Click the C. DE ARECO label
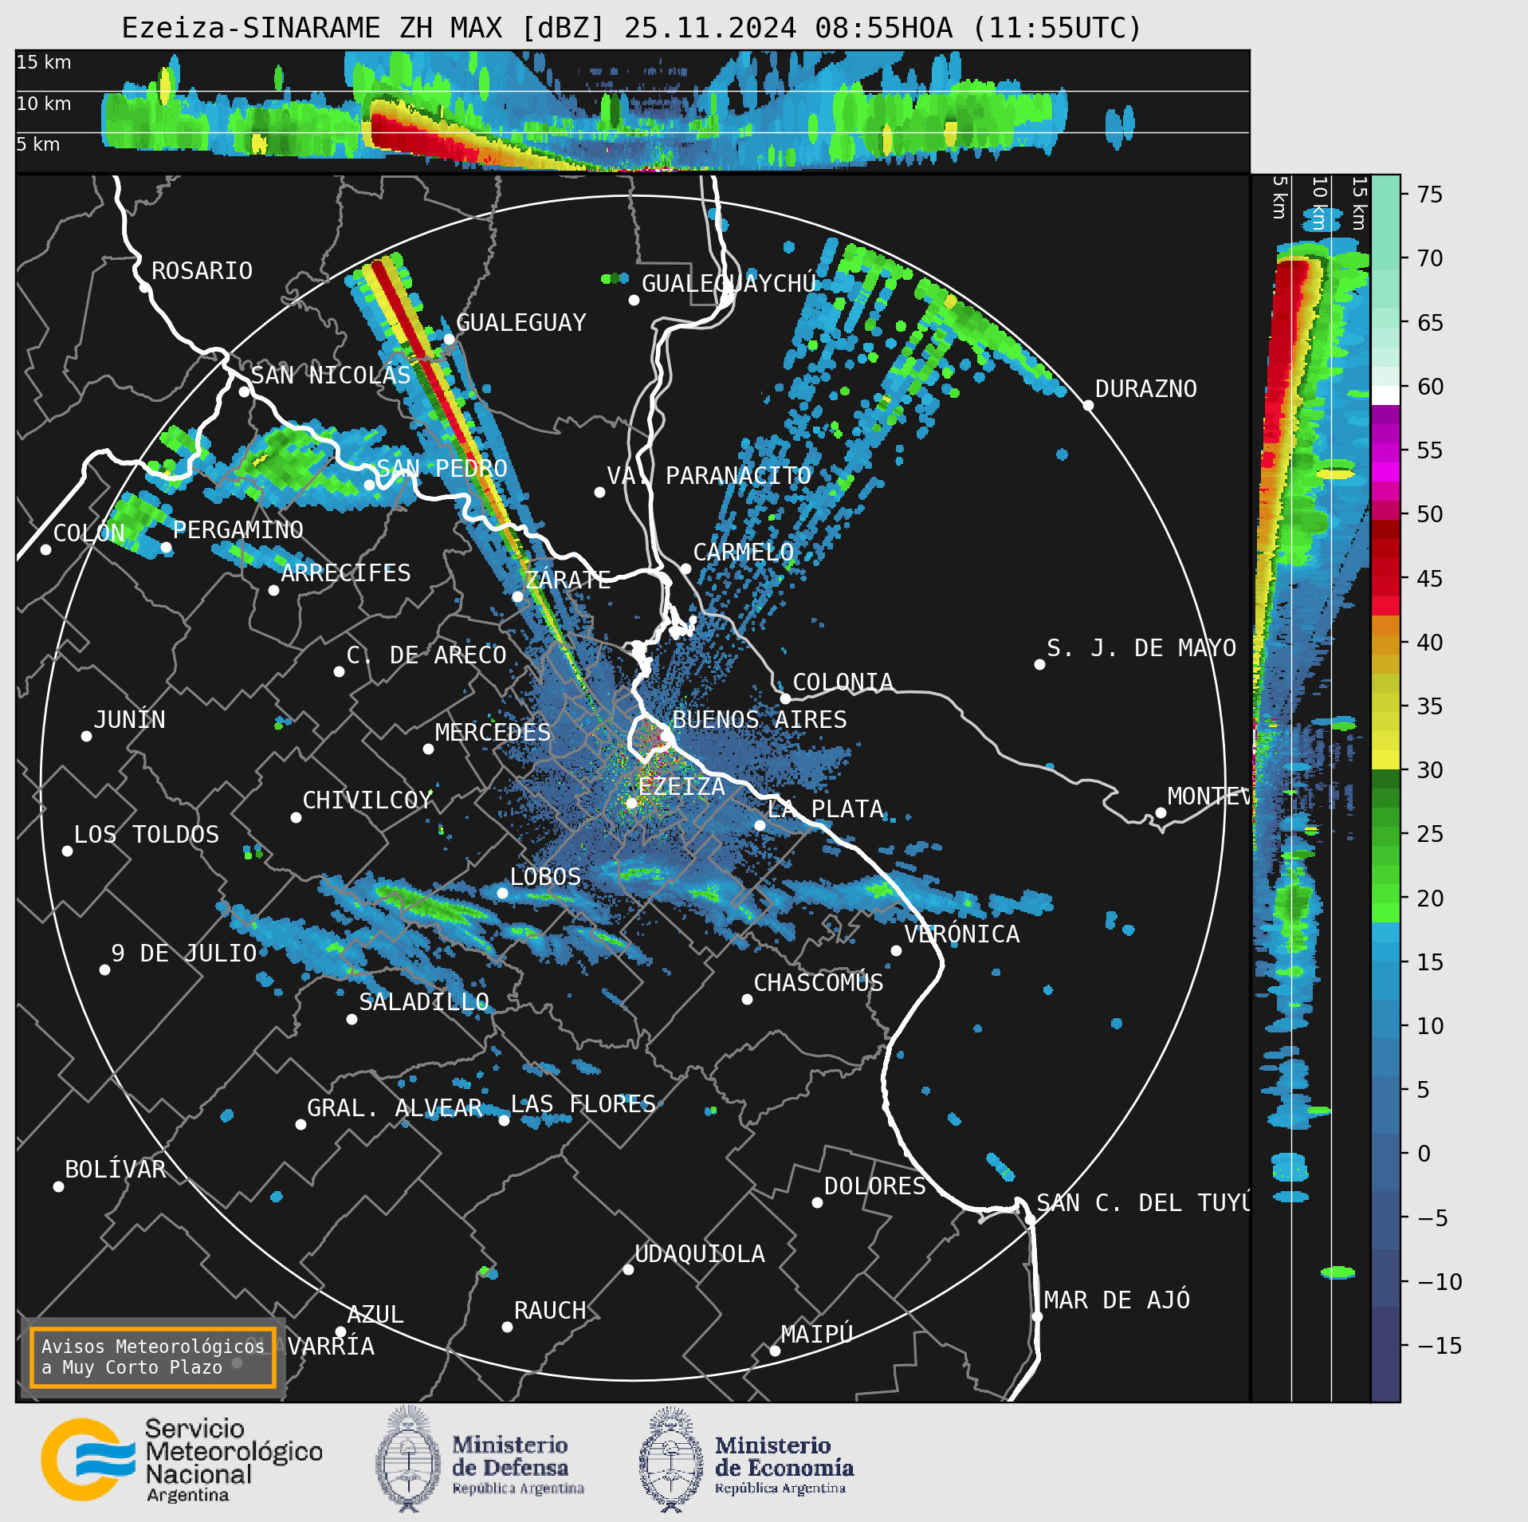1528x1522 pixels. coord(426,655)
